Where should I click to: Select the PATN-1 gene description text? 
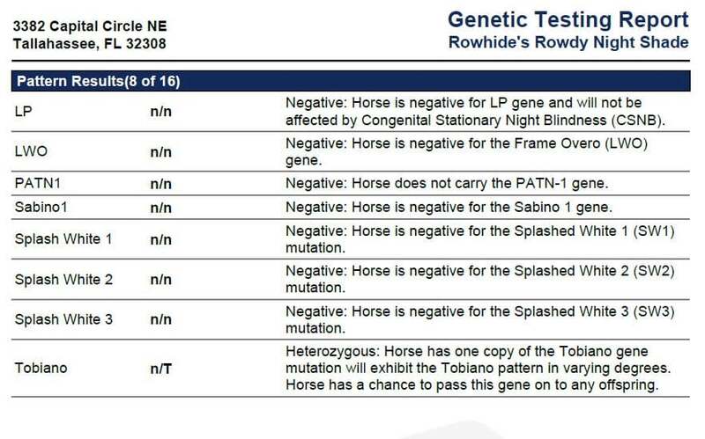click(x=447, y=183)
